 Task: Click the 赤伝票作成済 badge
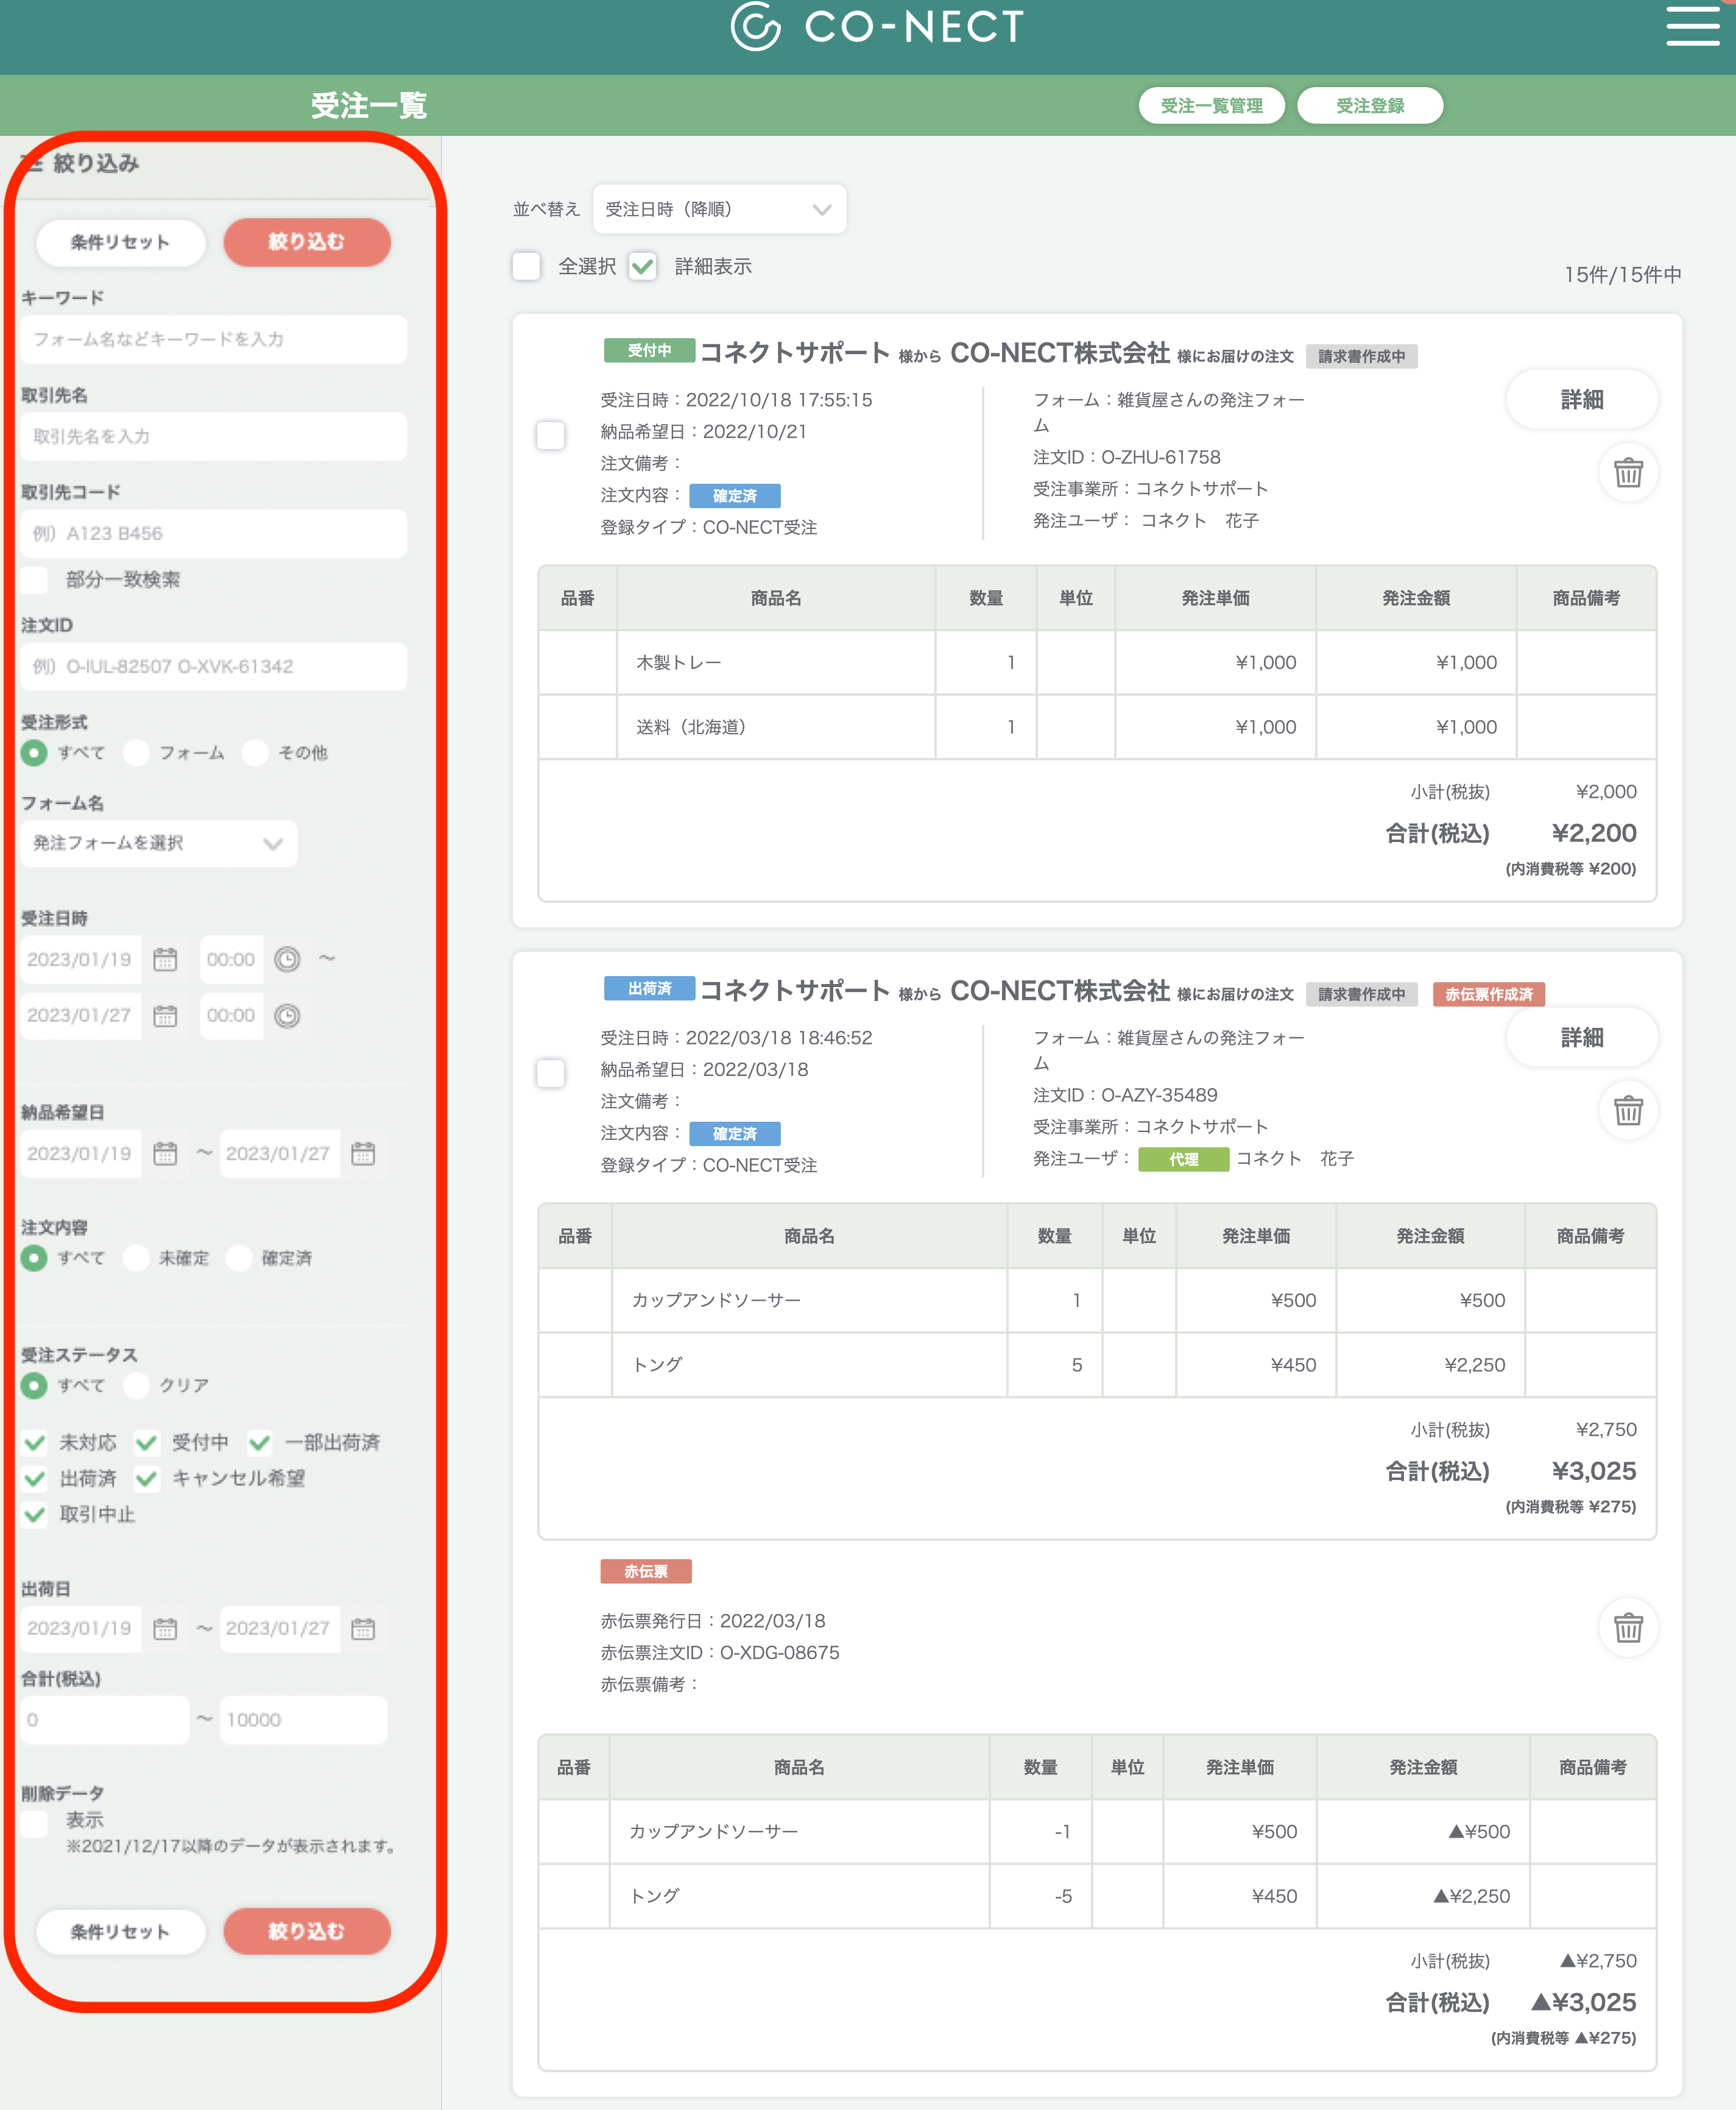coord(1489,994)
